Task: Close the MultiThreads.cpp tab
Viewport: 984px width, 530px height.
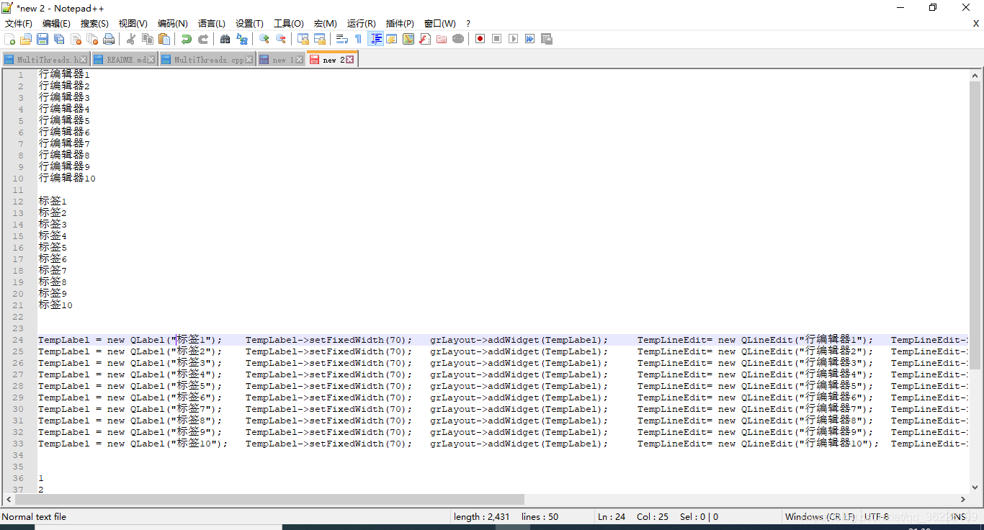Action: [x=250, y=60]
